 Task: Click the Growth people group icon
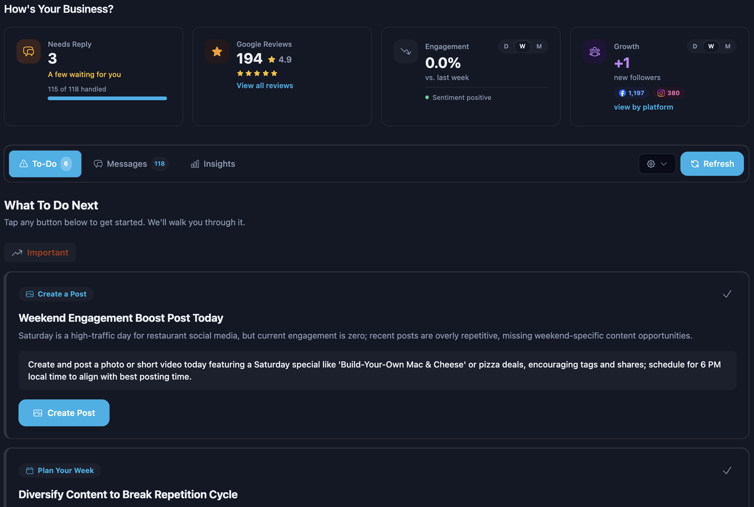pos(595,51)
